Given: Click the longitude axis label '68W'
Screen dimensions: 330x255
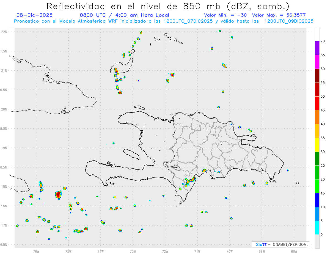Looking at the screenshot, I should click(294, 251).
